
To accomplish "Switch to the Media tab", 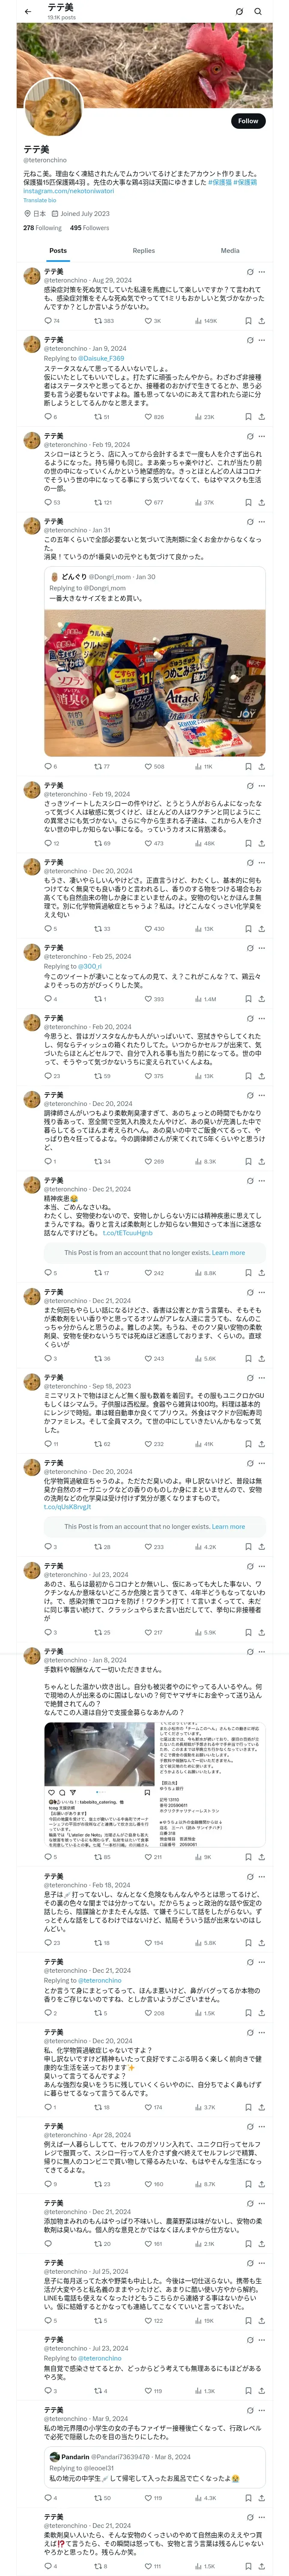I will click(x=230, y=250).
